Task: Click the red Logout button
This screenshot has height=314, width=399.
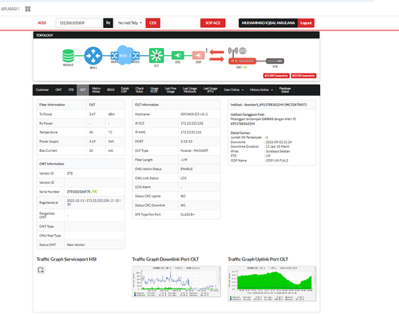Action: [x=306, y=23]
